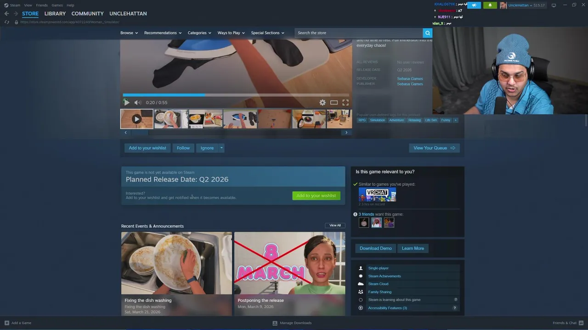The height and width of the screenshot is (330, 588).
Task: Open Postponing the release announcement
Action: 289,274
